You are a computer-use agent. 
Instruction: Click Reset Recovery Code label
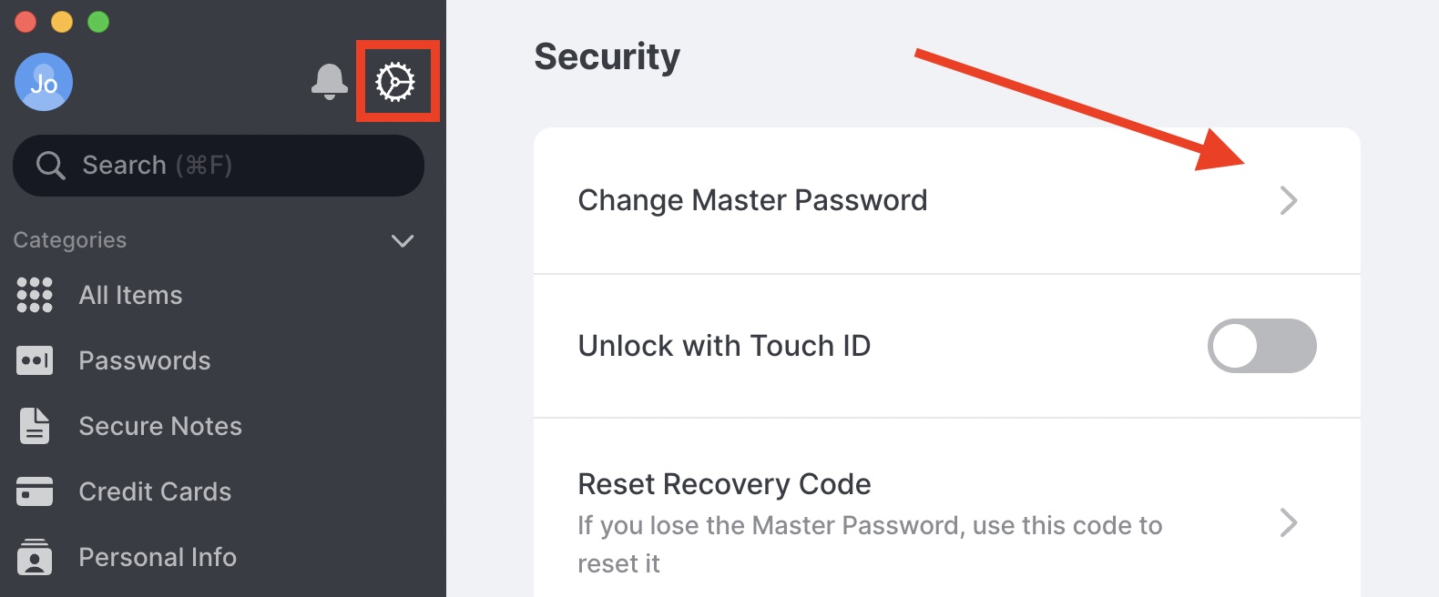click(x=724, y=484)
